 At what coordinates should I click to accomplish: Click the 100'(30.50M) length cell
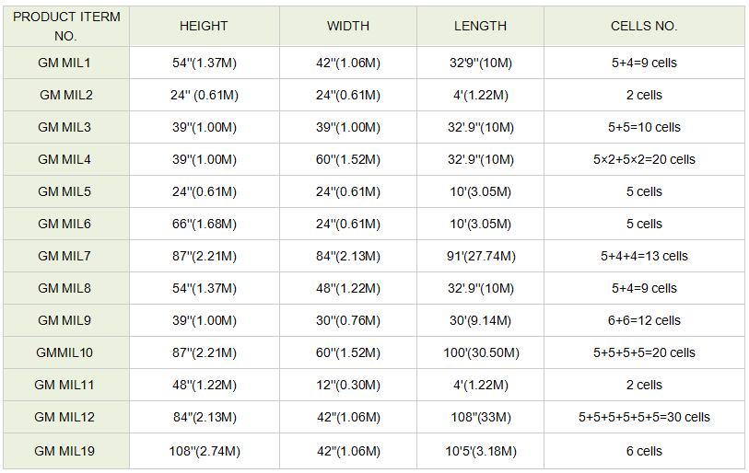480,352
